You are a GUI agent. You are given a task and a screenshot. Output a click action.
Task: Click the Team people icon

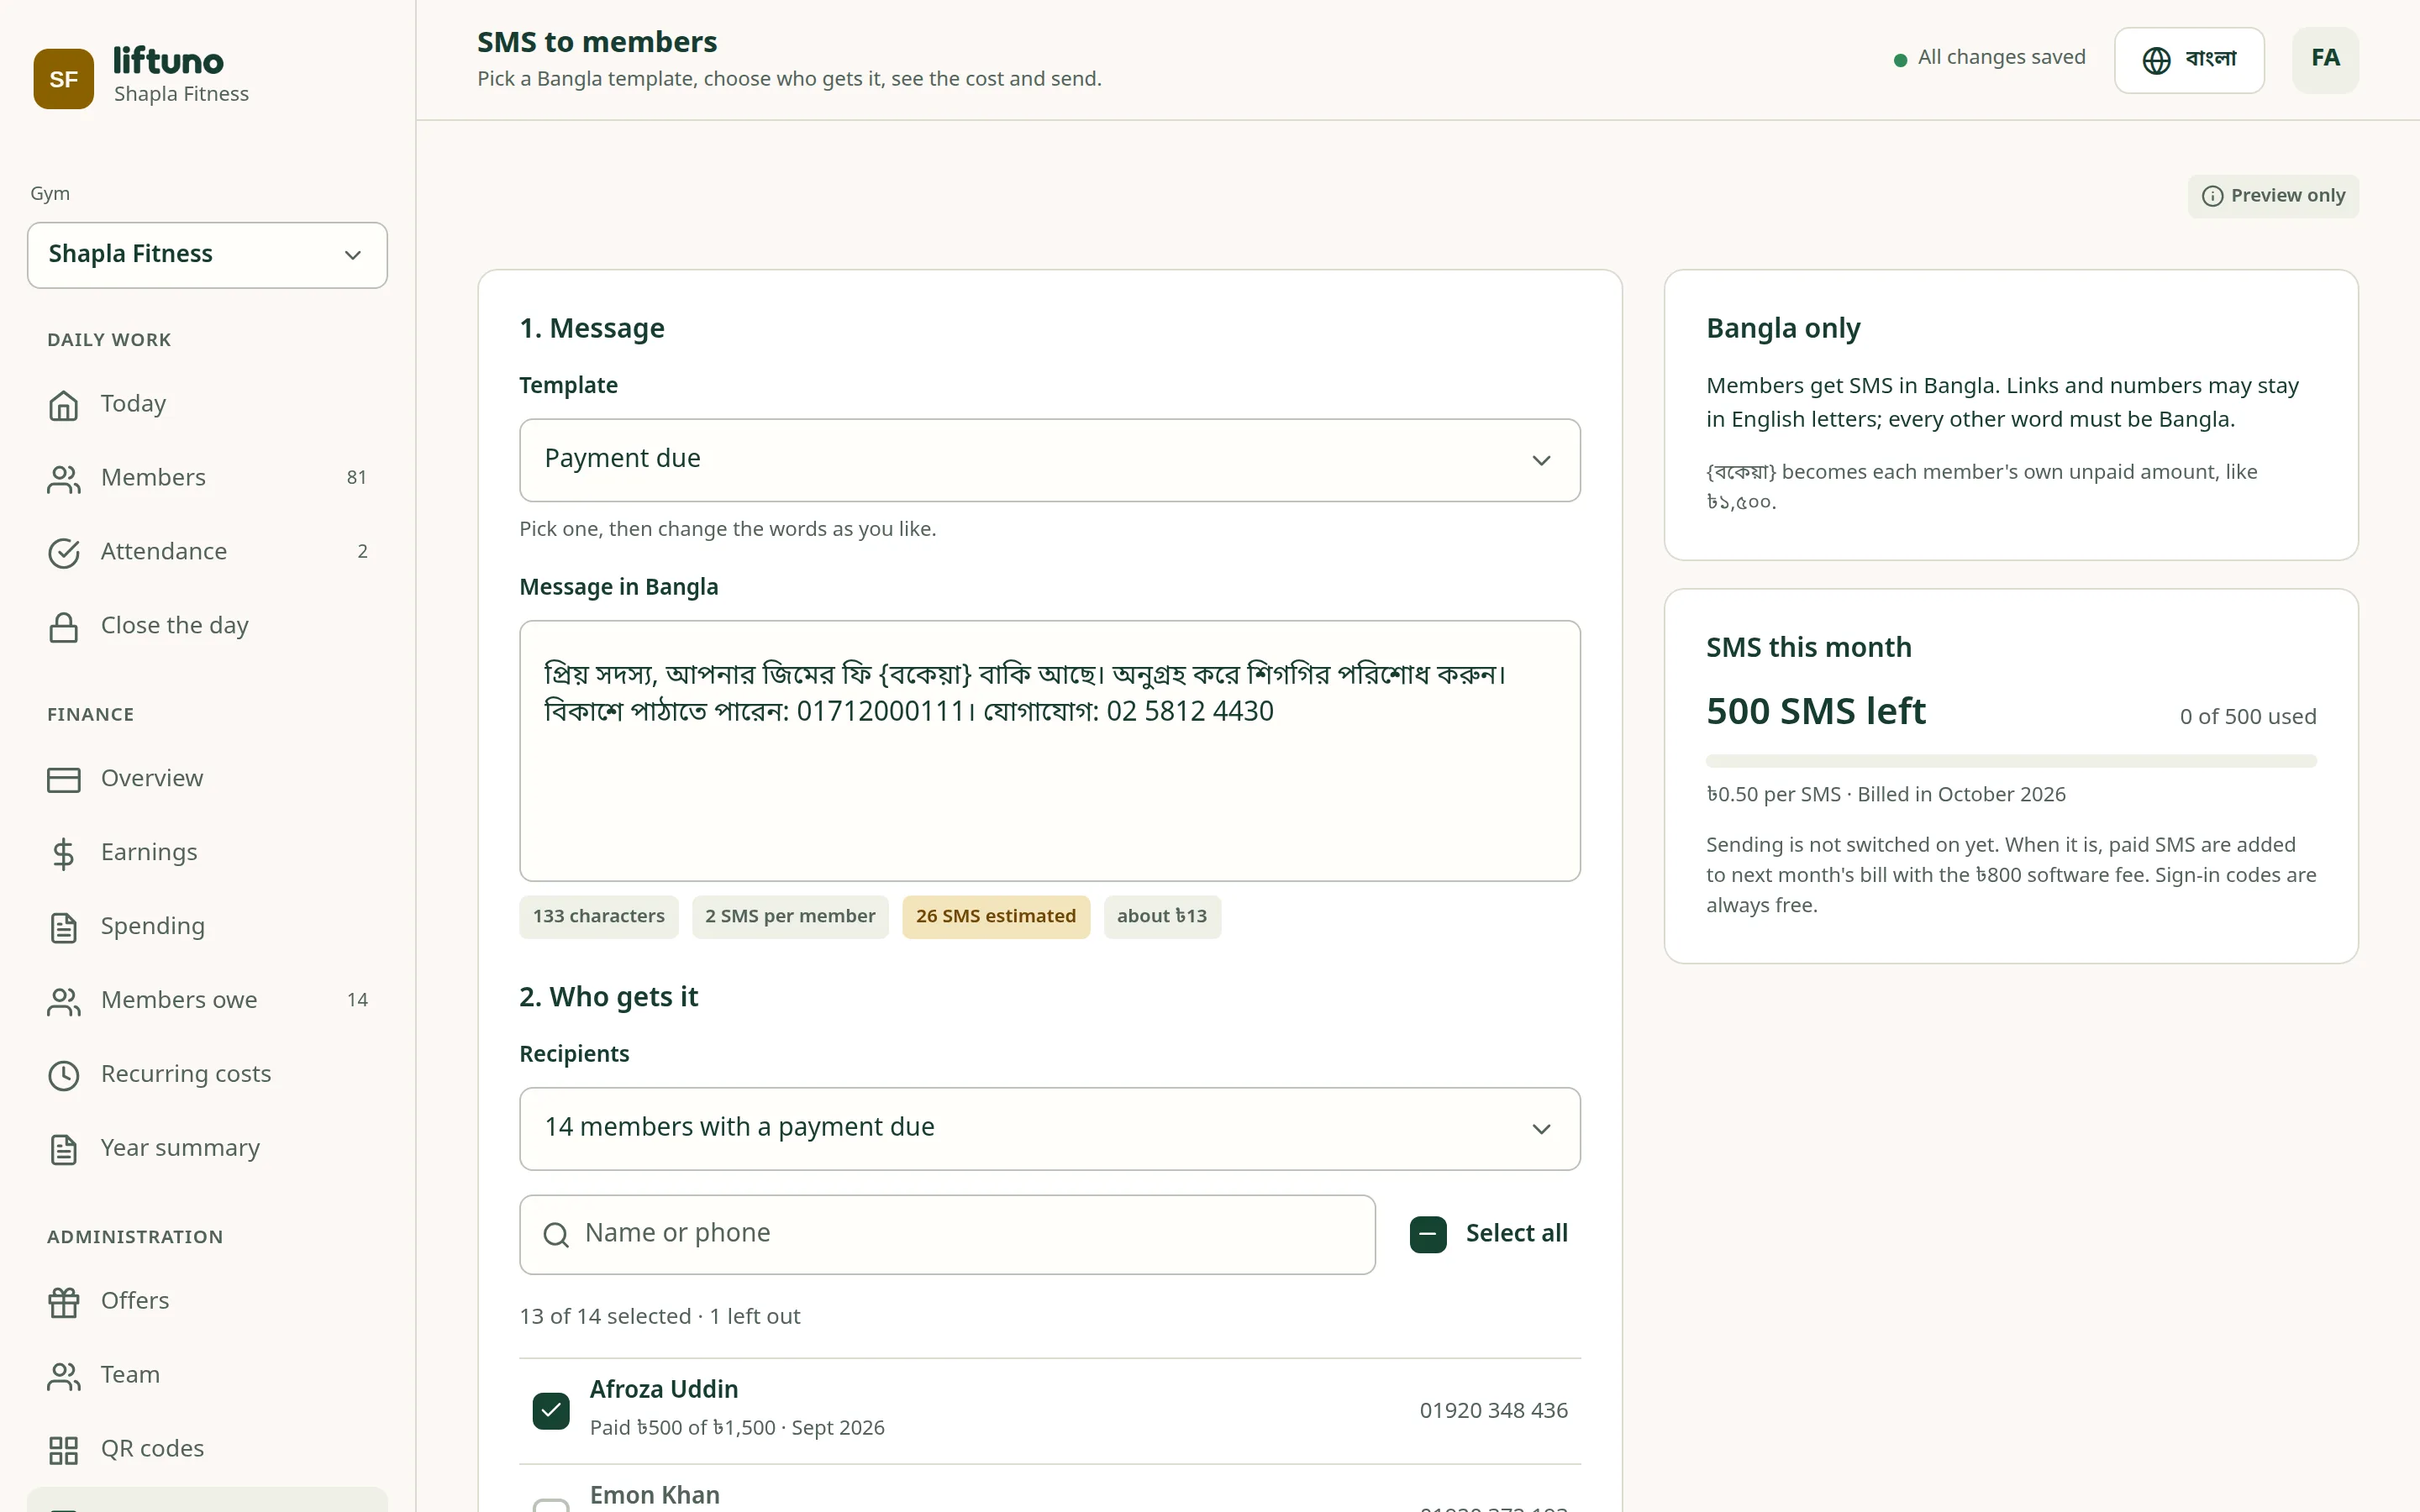click(x=64, y=1376)
